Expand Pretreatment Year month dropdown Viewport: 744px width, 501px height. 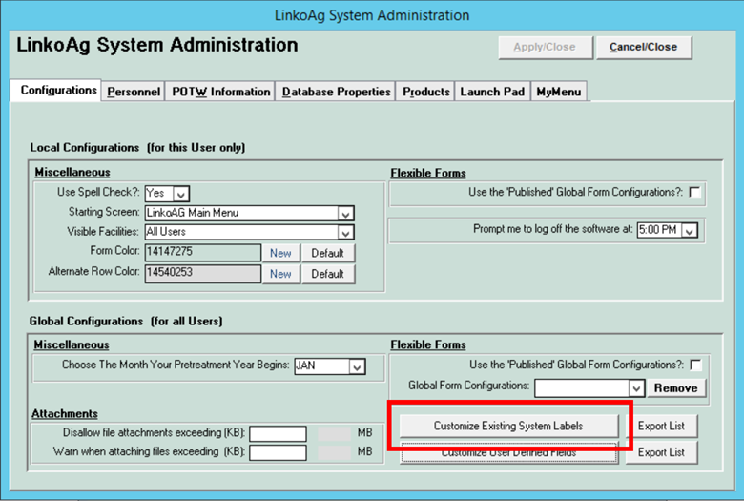357,366
